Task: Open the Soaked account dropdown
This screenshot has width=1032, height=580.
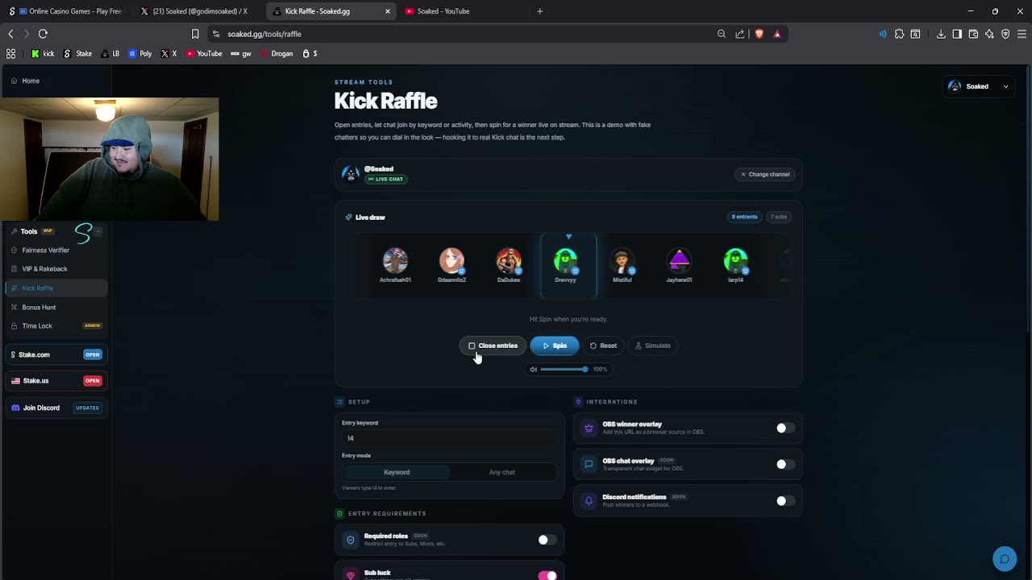Action: (x=979, y=86)
